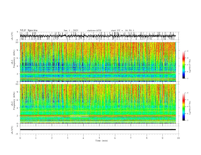201x155 pixels.
Task: Click the "2" tick label on the Time axis
Action: coord(52,138)
